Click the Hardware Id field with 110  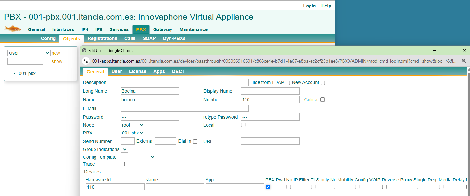[115, 187]
